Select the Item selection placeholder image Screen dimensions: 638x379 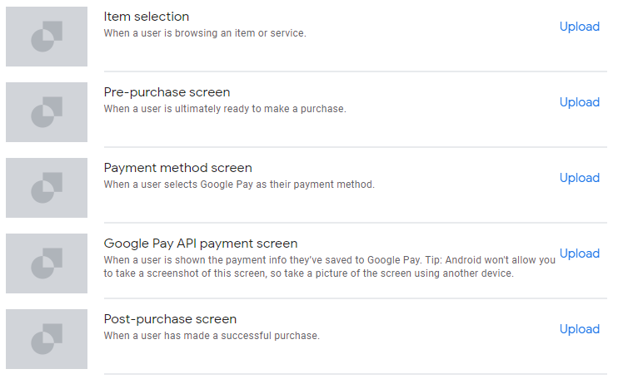coord(47,37)
